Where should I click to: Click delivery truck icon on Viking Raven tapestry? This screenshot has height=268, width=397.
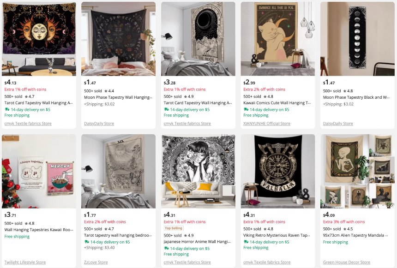[246, 242]
